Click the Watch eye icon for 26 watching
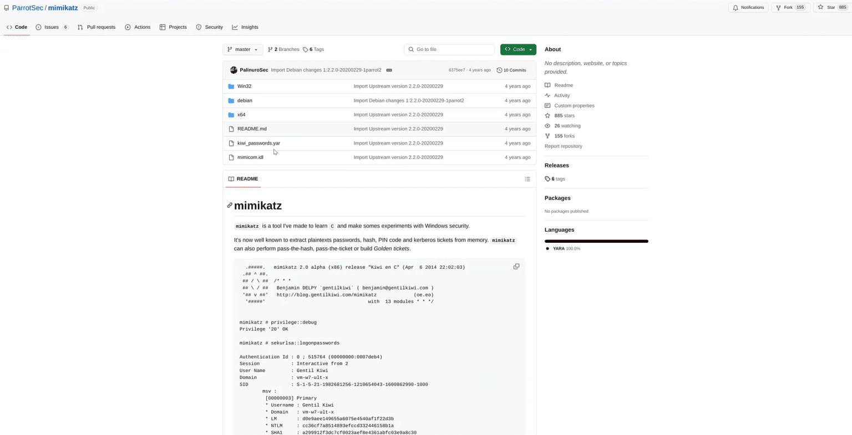 click(x=547, y=125)
